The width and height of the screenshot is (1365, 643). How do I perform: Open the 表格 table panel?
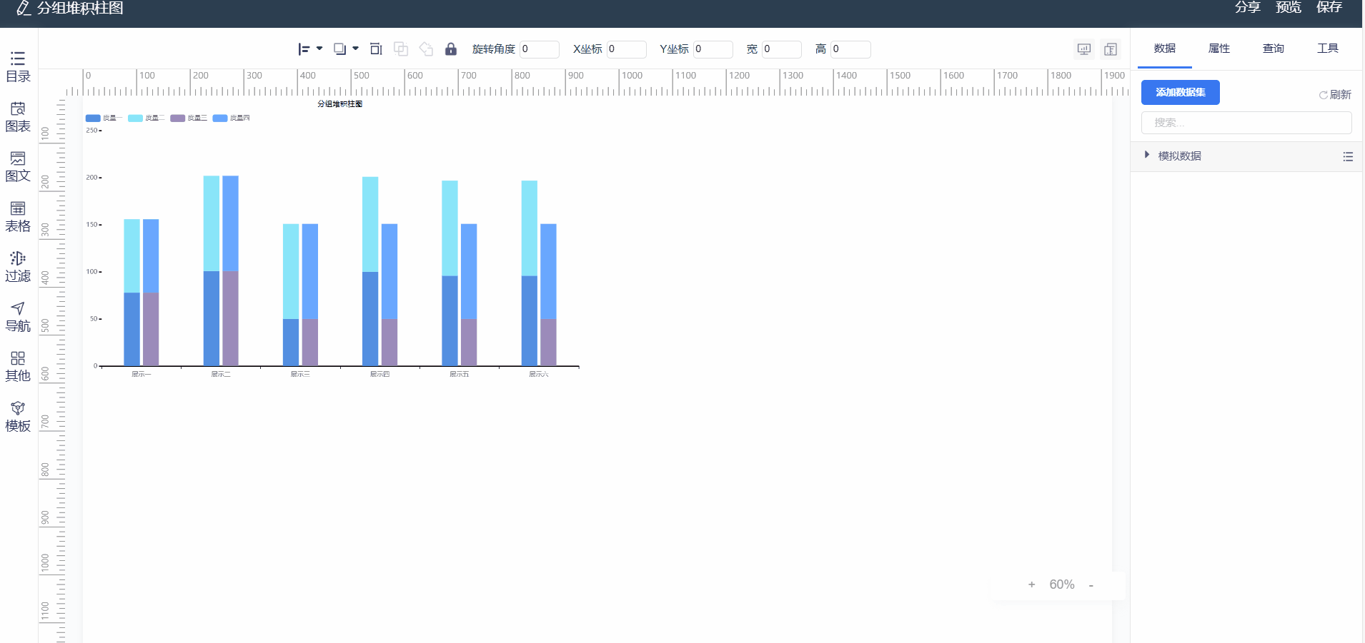(x=18, y=217)
